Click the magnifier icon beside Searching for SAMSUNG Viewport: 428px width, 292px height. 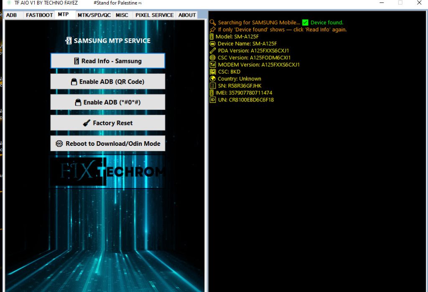coord(213,23)
